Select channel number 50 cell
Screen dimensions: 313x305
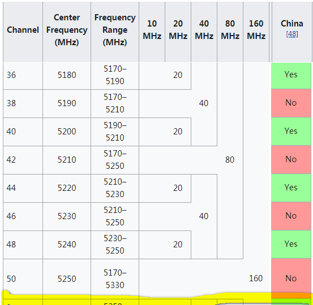tap(23, 278)
